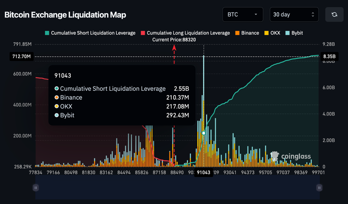Viewport: 348px width, 204px height.
Task: Click the coinglass watermark logo
Action: (x=291, y=157)
